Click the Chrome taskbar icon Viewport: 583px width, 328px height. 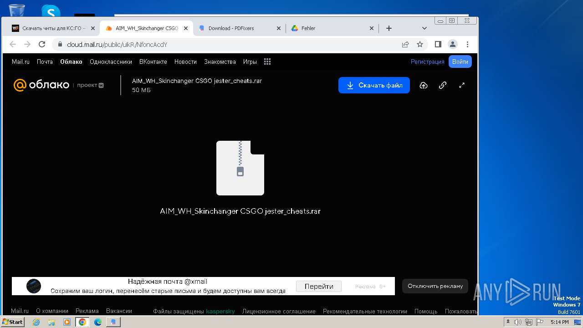pos(82,322)
